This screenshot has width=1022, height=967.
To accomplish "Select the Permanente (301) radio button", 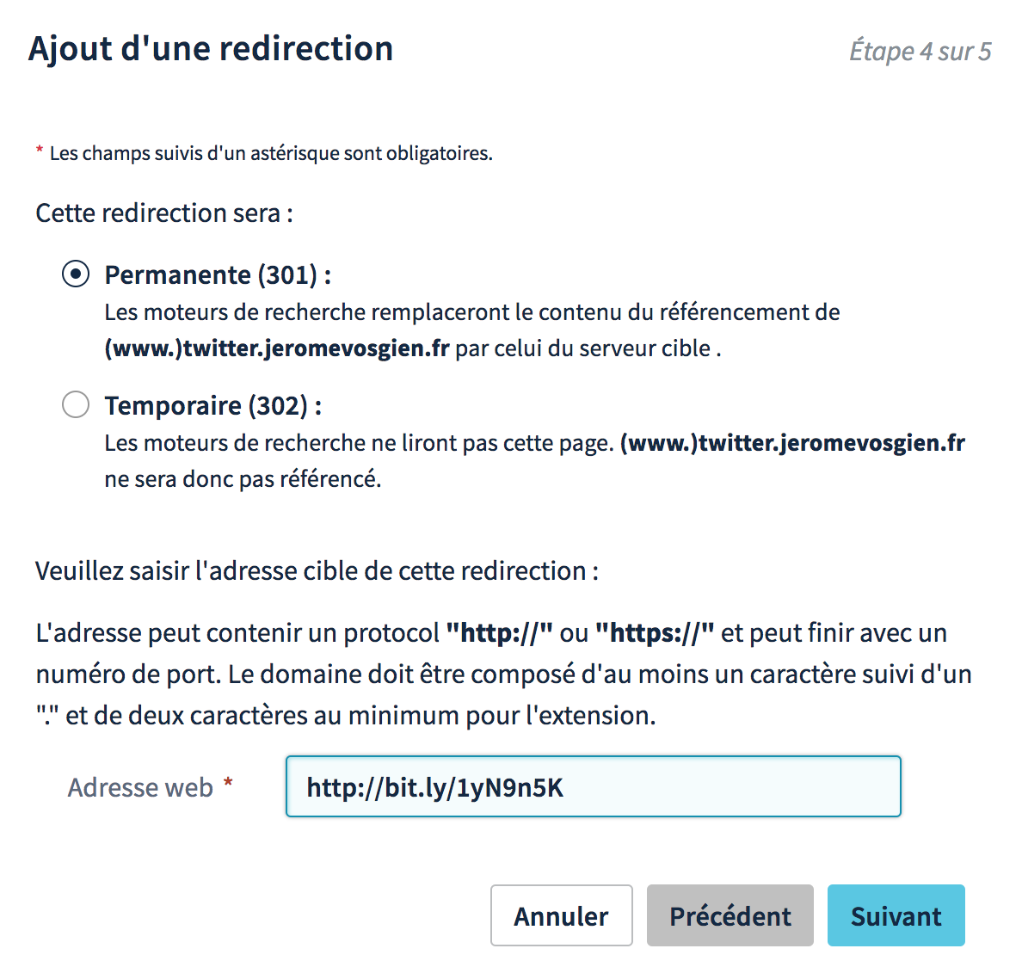I will point(76,274).
